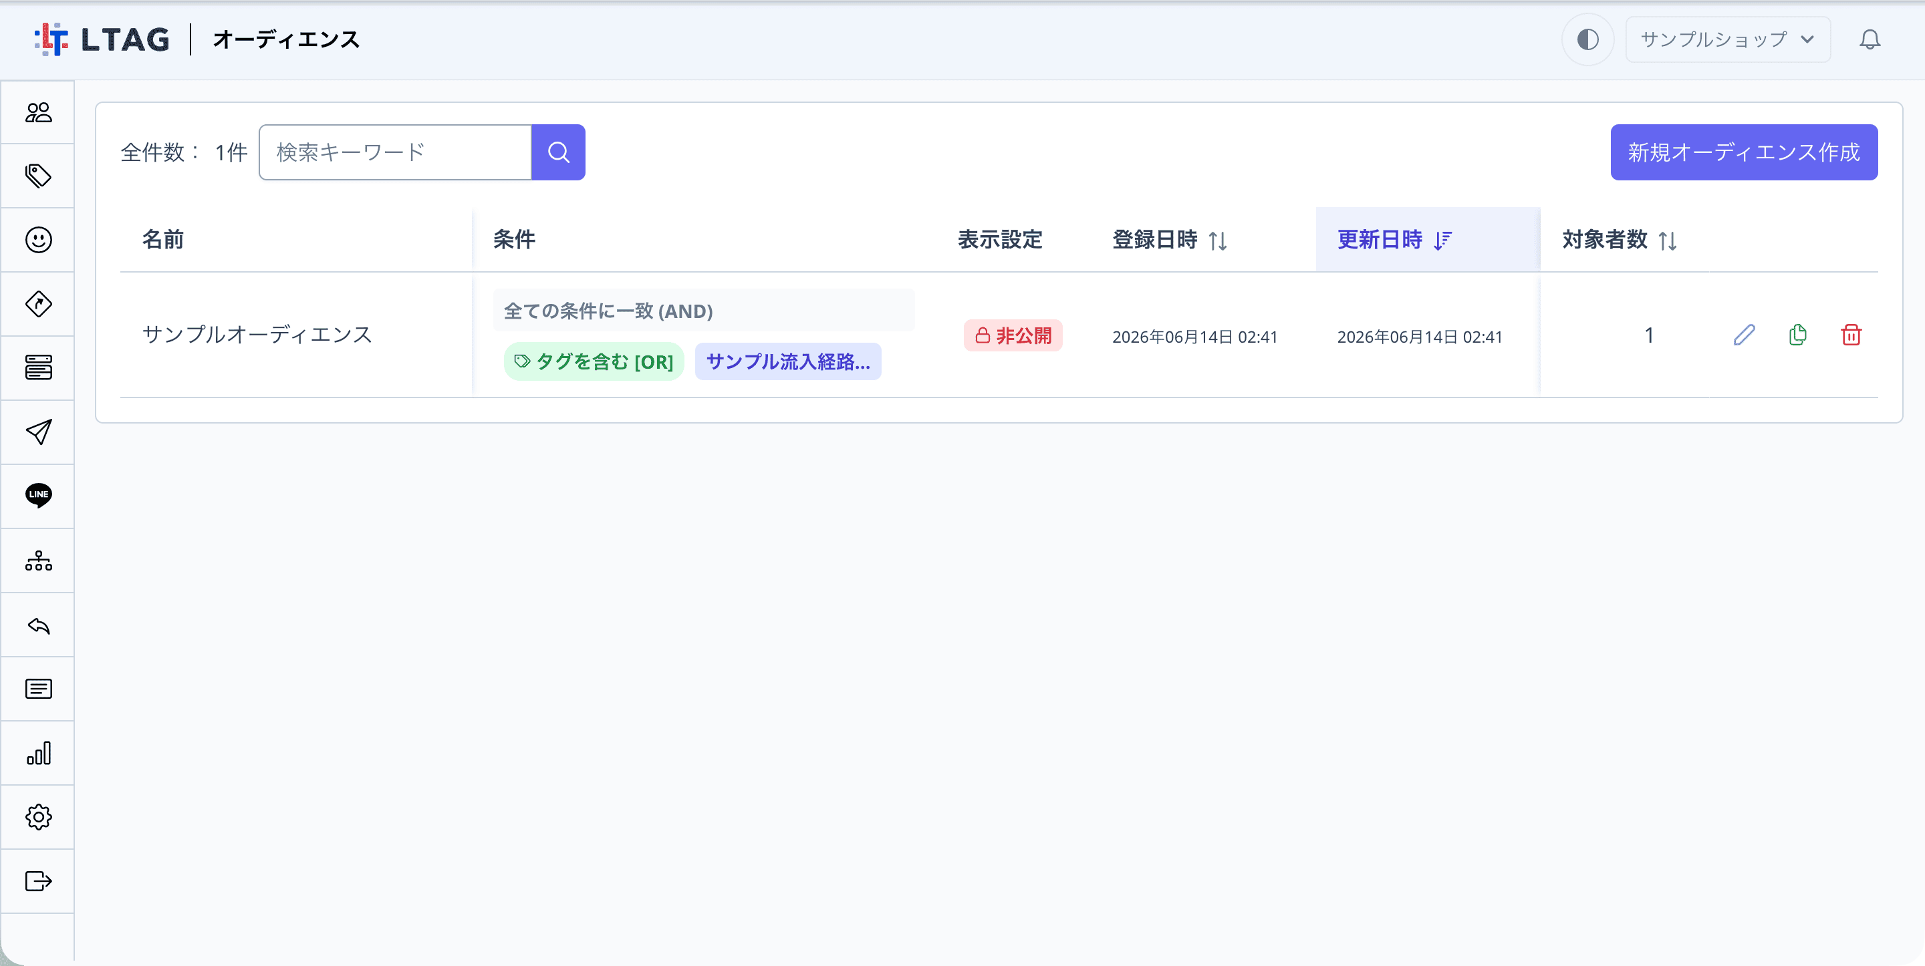The height and width of the screenshot is (966, 1925).
Task: Click the LTAG logo
Action: click(102, 39)
